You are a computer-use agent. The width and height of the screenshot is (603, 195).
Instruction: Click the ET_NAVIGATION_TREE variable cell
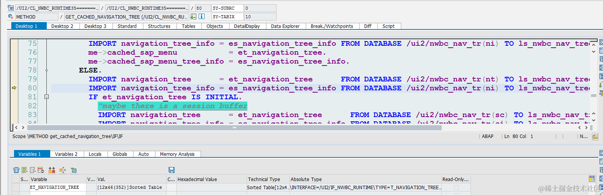click(58, 187)
